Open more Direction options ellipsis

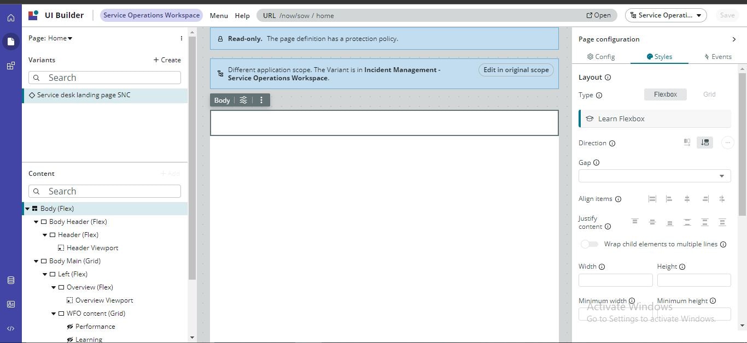(x=727, y=143)
